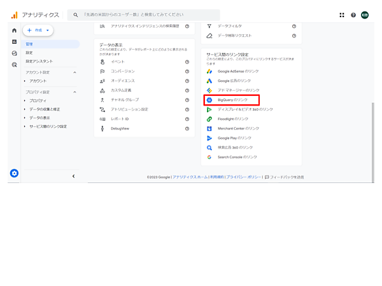
Task: Click the vertical page scrollbar
Action: (x=372, y=142)
